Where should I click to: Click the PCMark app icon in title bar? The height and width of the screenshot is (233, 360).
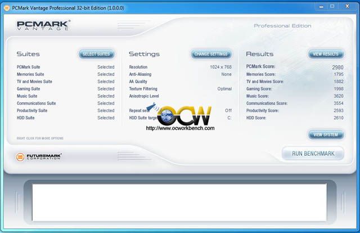pos(7,8)
